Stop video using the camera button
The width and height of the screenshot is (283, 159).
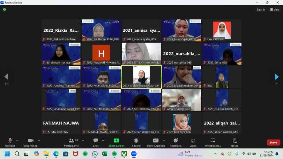click(31, 142)
